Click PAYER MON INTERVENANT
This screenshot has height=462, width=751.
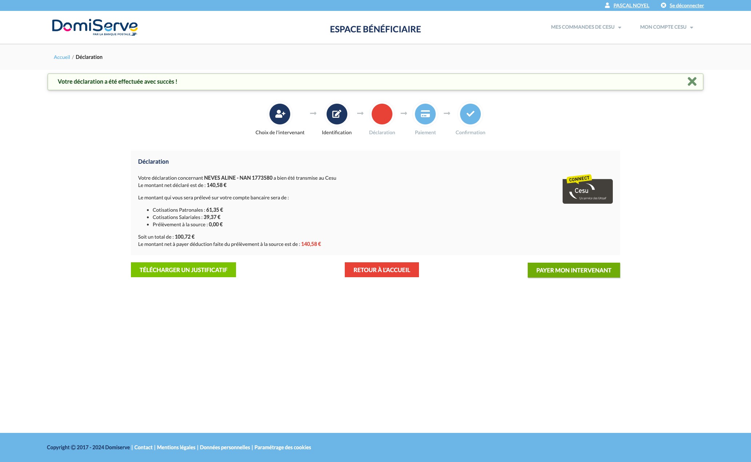[x=574, y=270]
